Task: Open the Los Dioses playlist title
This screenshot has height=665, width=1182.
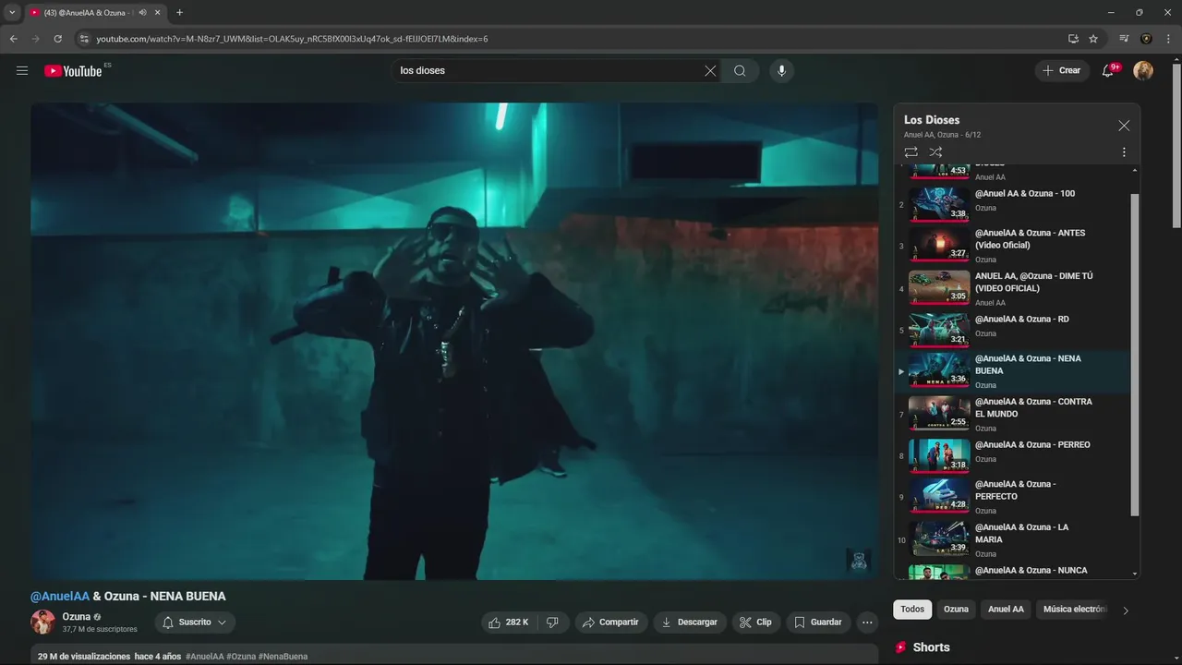Action: (932, 120)
